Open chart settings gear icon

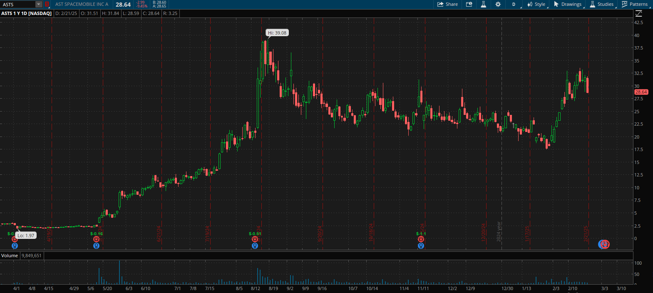(x=498, y=4)
